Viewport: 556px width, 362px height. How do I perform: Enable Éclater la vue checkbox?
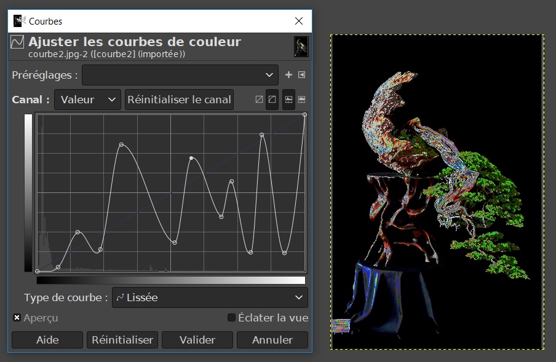[231, 318]
